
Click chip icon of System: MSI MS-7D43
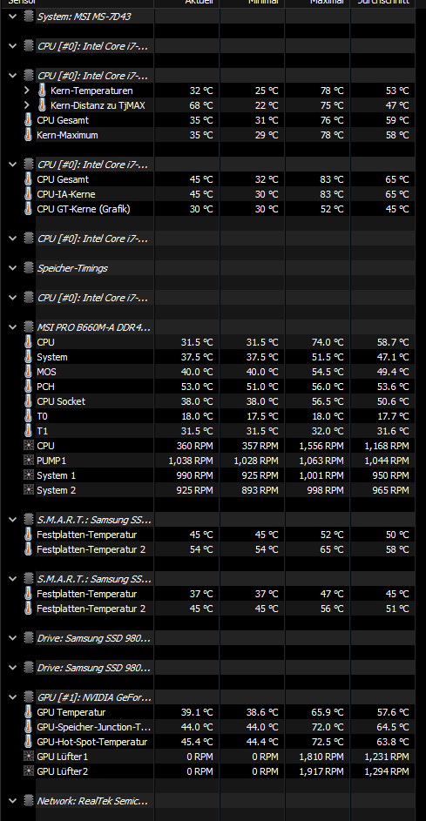pyautogui.click(x=28, y=17)
